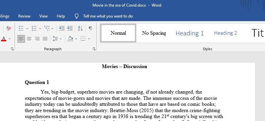Open the Mailings ribbon tab

pos(5,16)
